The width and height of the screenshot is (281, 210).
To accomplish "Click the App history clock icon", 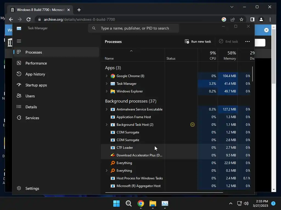I will click(19, 74).
